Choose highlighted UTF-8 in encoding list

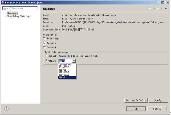tap(67, 78)
